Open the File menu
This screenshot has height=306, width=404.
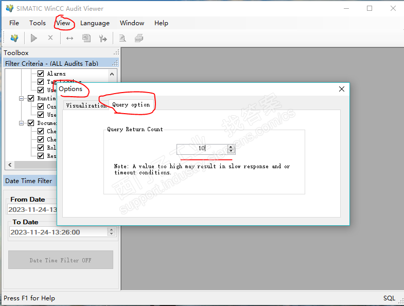(14, 23)
